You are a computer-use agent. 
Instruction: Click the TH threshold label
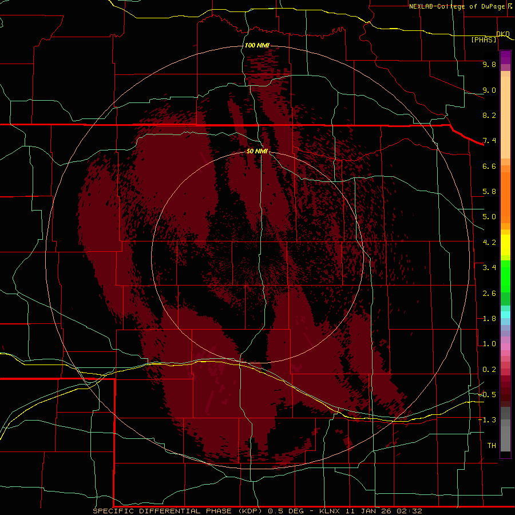[x=492, y=446]
